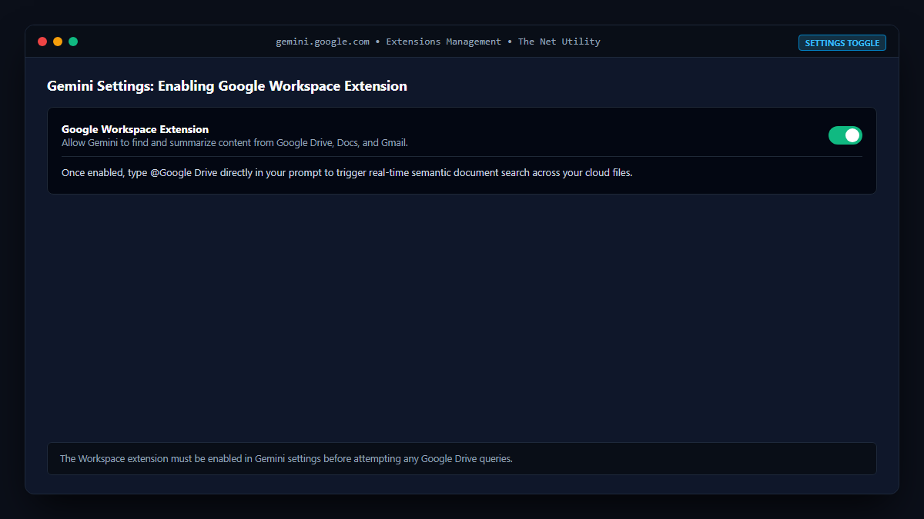Screen dimensions: 924x519
Task: Select the gemini.google.com title bar text
Action: click(x=438, y=42)
